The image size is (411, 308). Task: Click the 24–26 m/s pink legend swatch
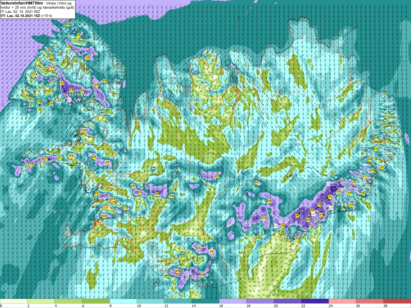[x=343, y=301]
